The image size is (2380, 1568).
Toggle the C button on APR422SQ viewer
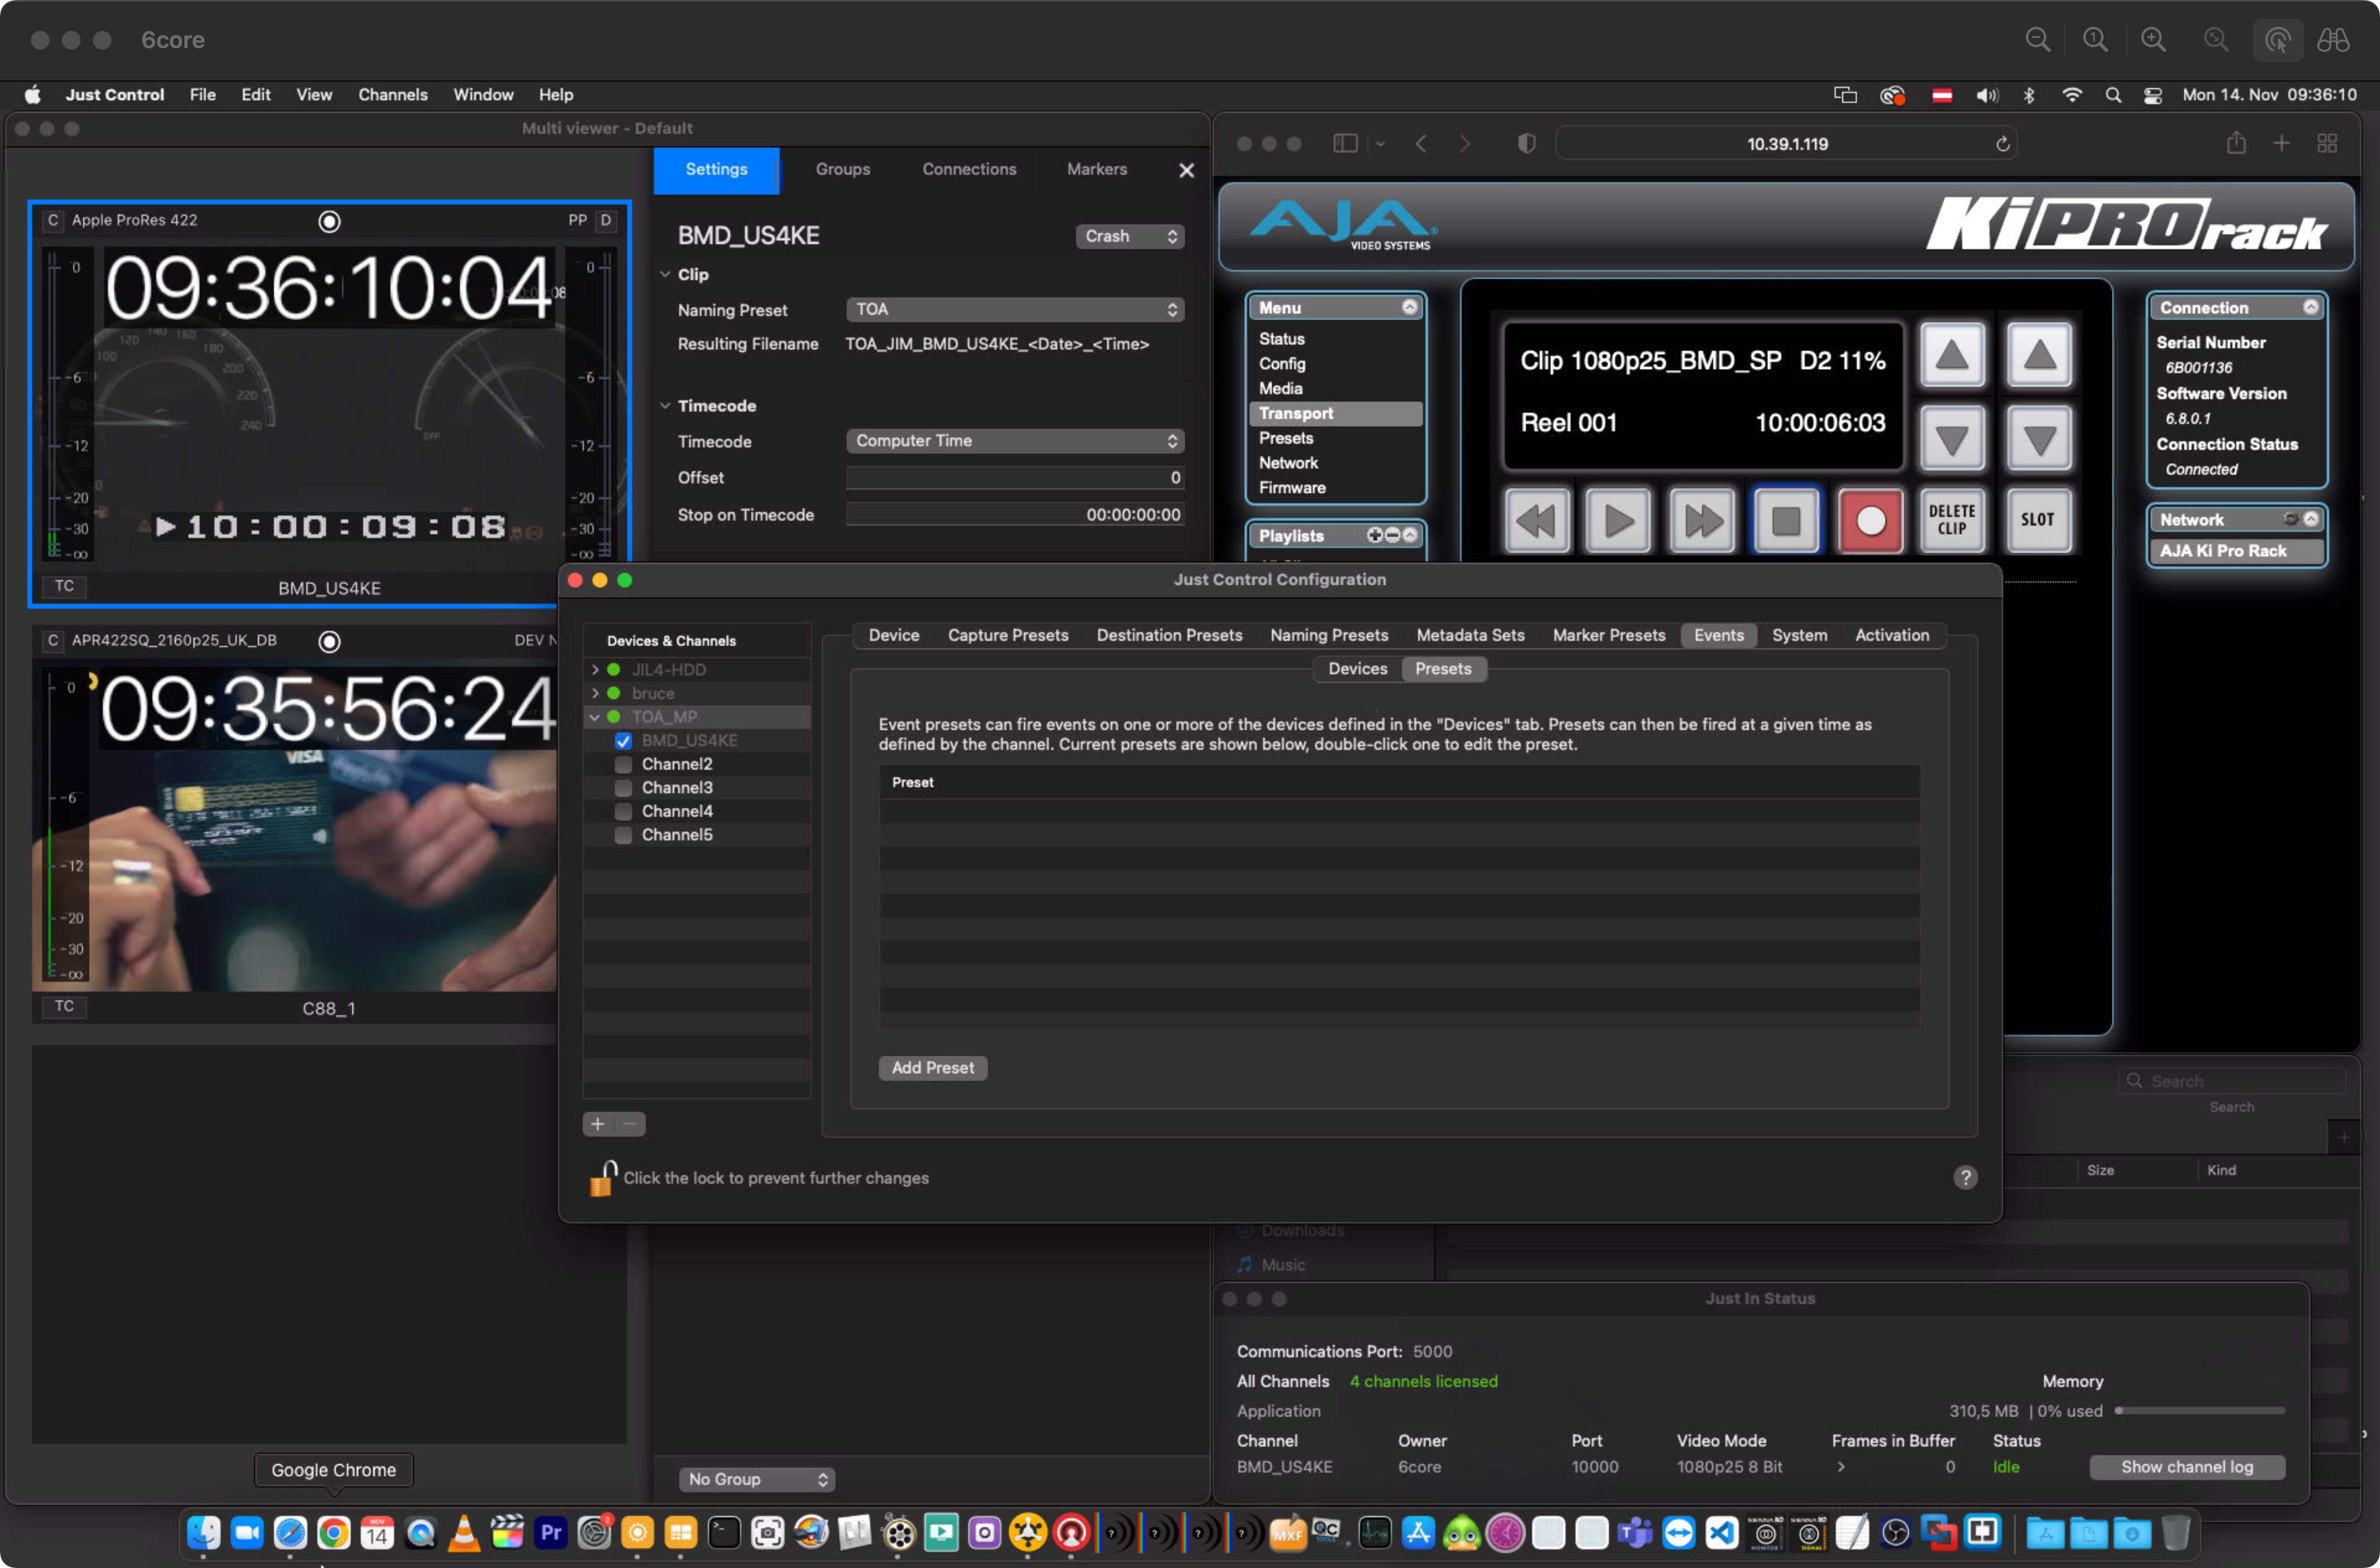[53, 640]
